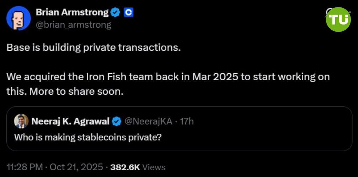This screenshot has width=358, height=177.
Task: Click 'Base is building private transactions' text
Action: coord(93,48)
